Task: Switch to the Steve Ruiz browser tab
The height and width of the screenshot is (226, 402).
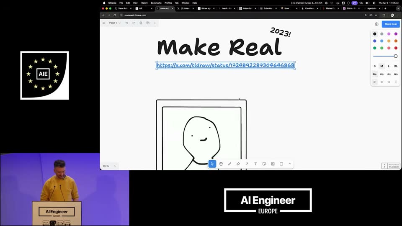Action: click(123, 8)
